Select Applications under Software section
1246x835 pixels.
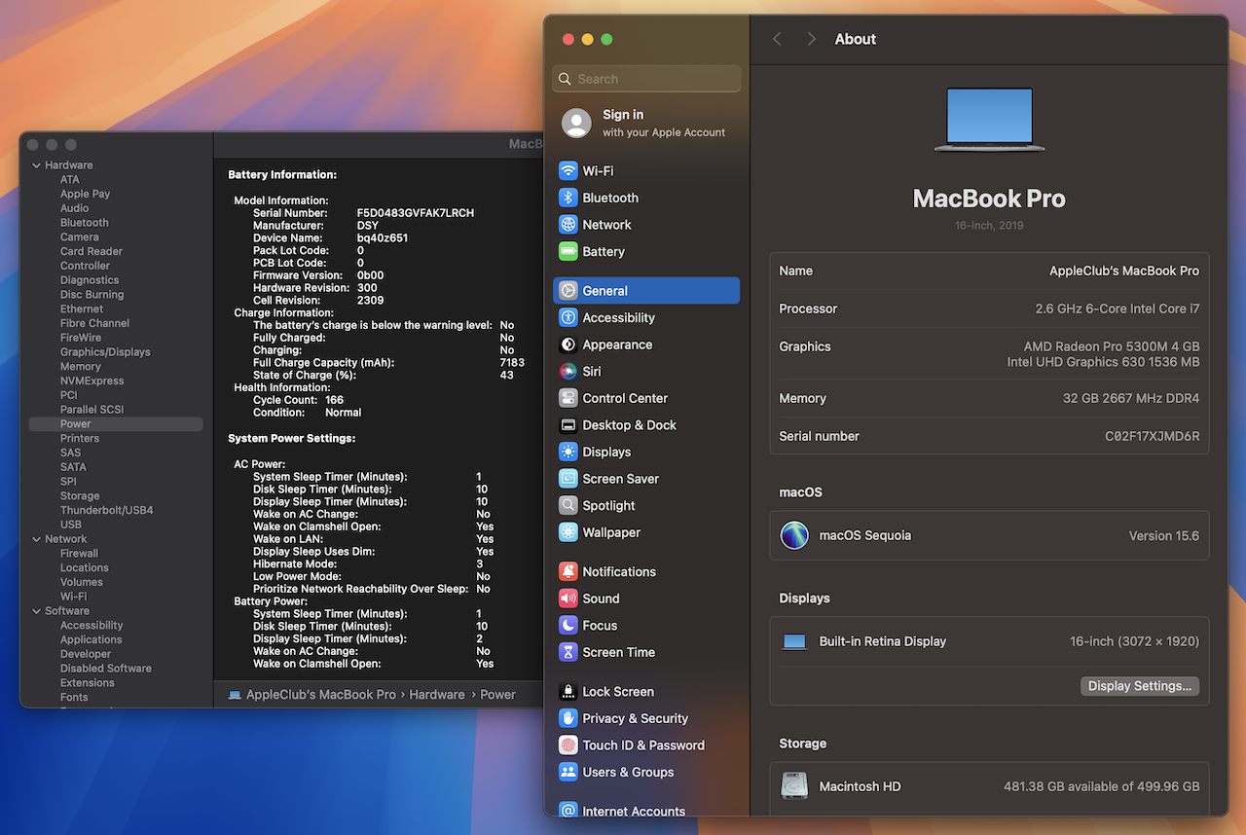click(x=92, y=640)
